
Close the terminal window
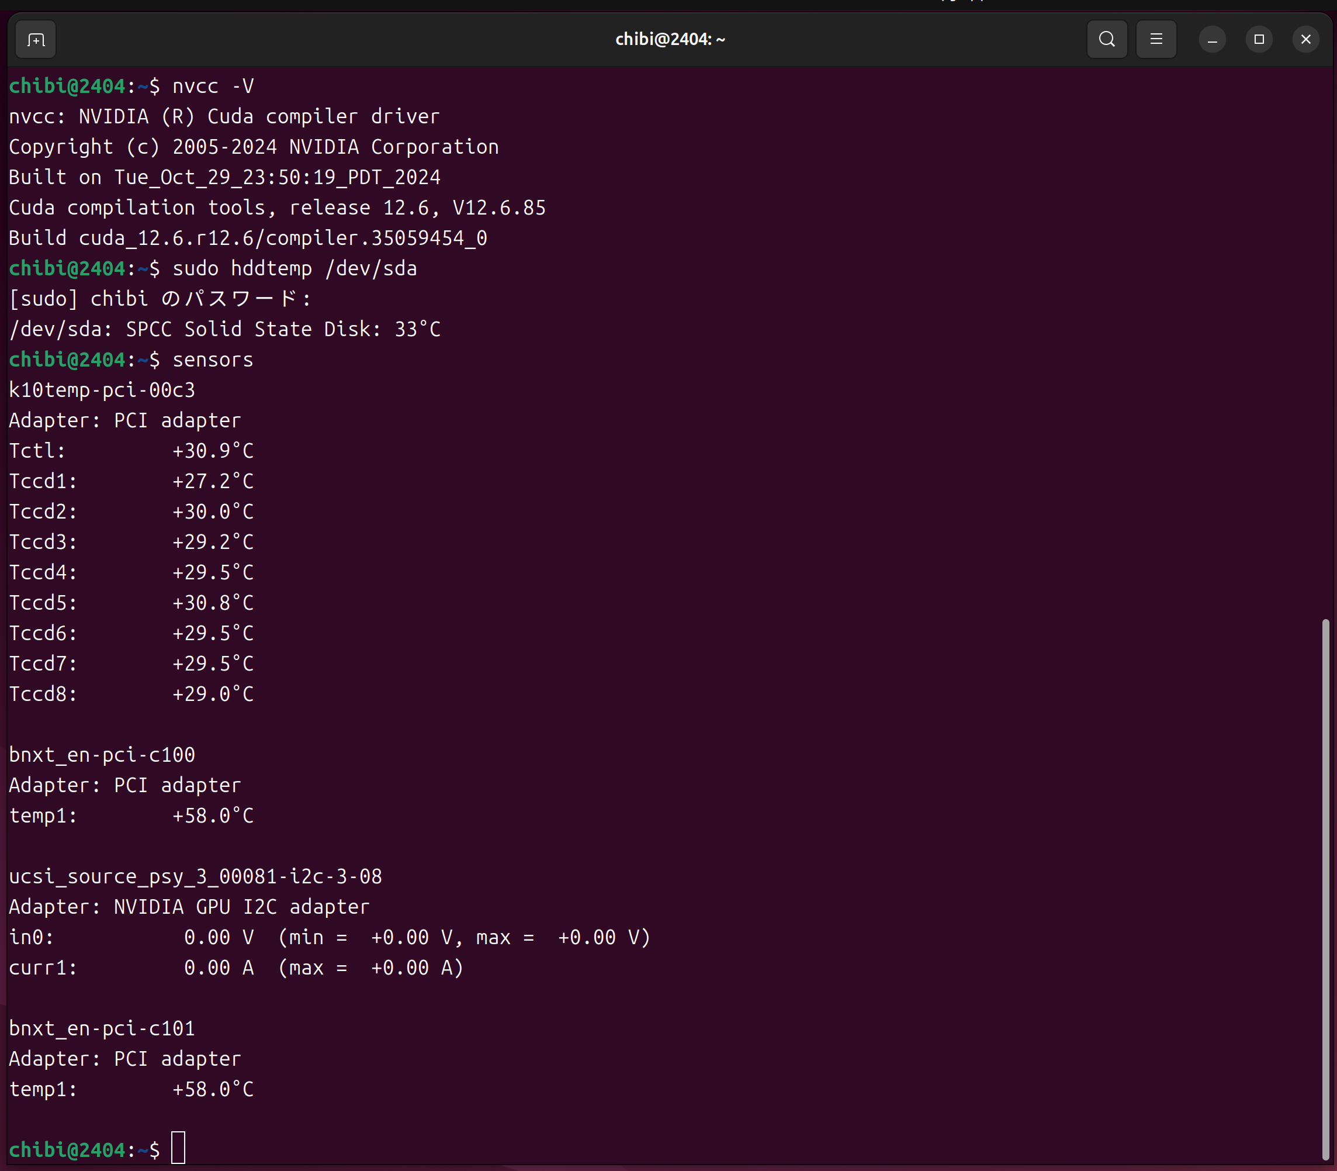pos(1305,40)
